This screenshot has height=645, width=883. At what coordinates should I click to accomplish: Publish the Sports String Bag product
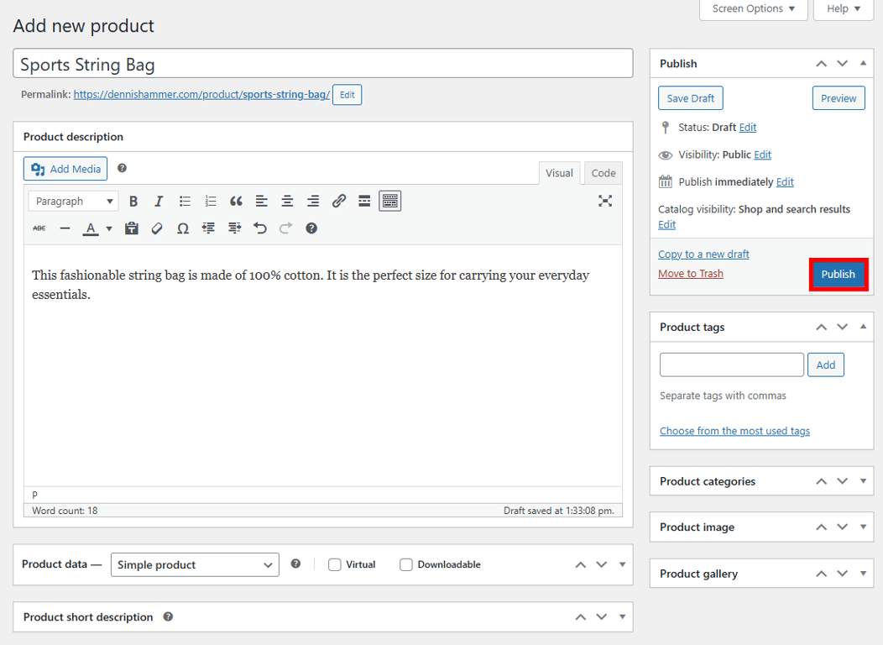838,274
